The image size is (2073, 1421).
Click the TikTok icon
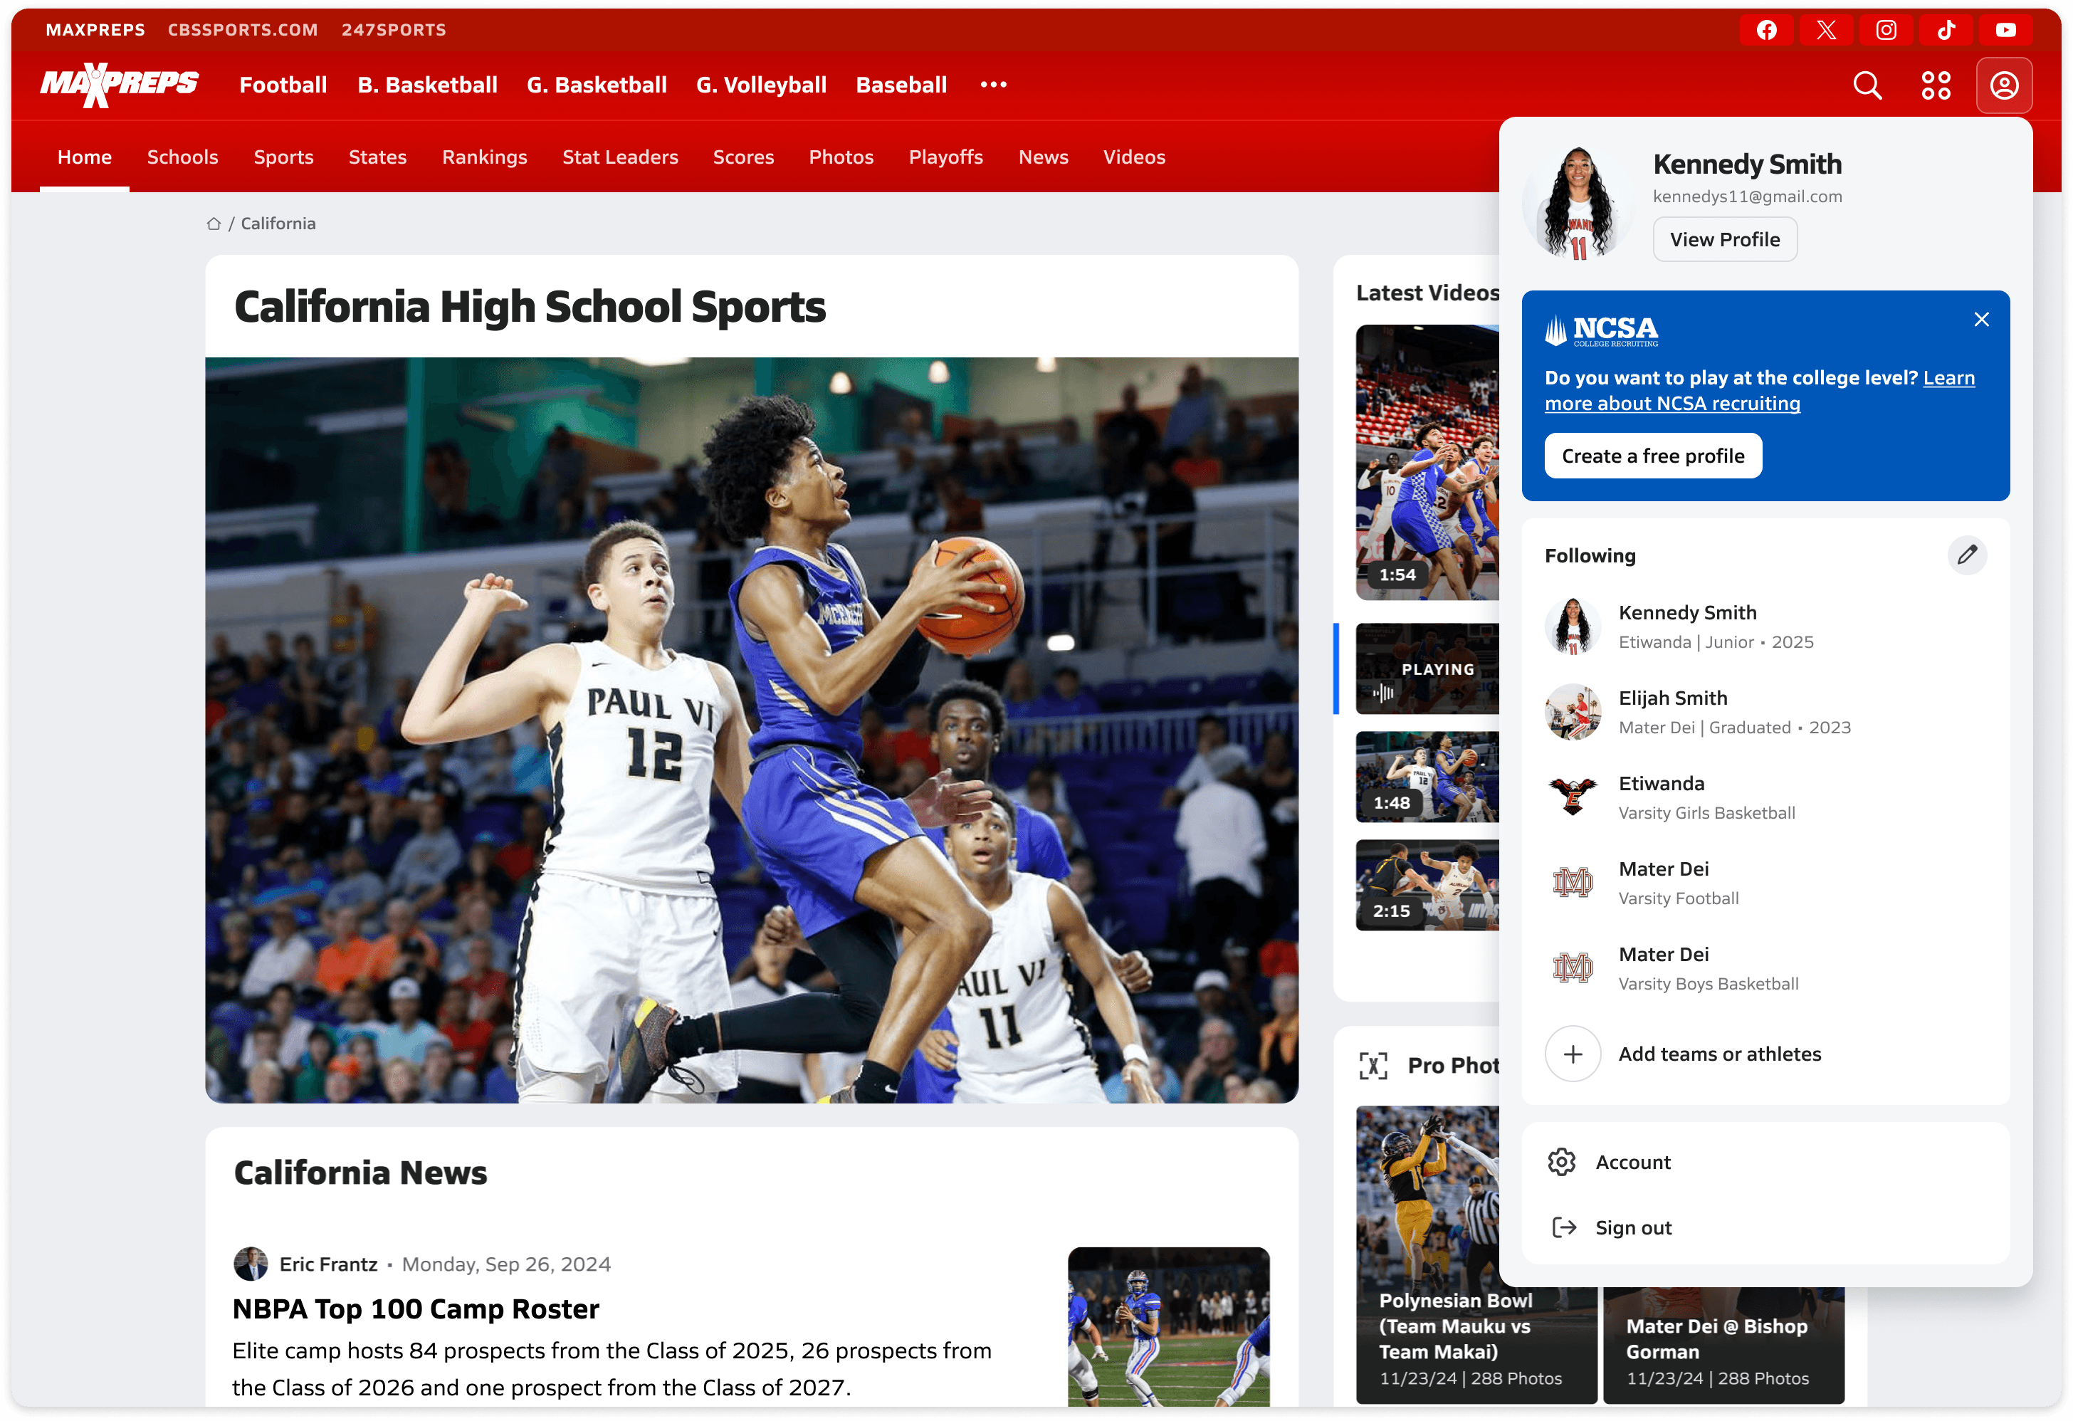click(1946, 31)
